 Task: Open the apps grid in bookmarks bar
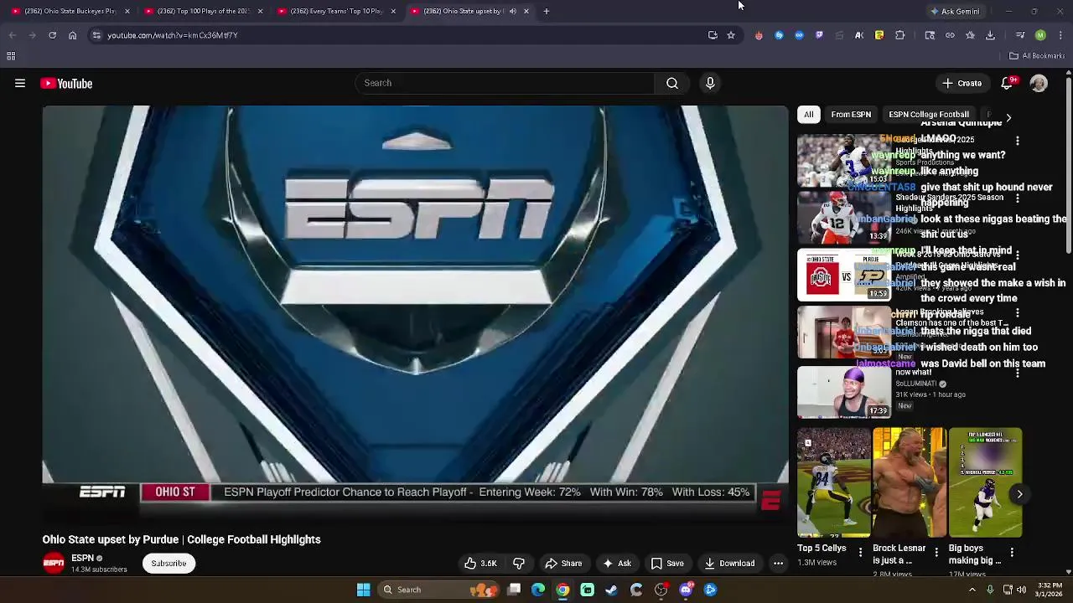(11, 56)
